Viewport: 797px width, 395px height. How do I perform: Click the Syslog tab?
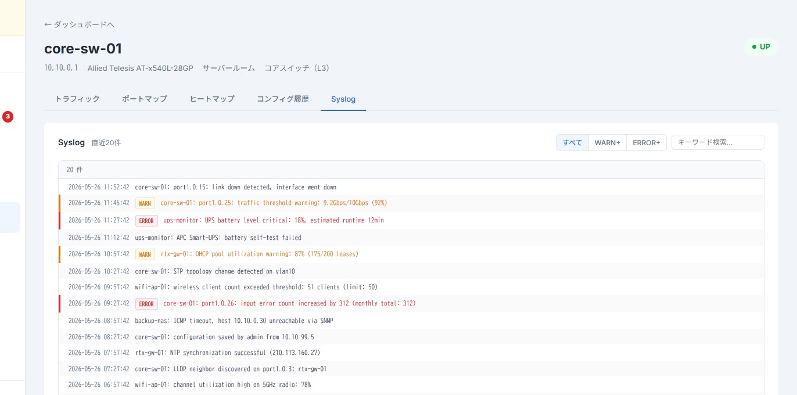[x=343, y=99]
